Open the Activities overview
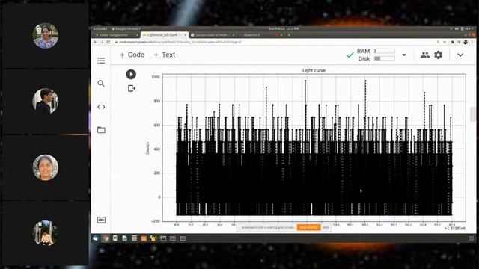 pos(100,28)
